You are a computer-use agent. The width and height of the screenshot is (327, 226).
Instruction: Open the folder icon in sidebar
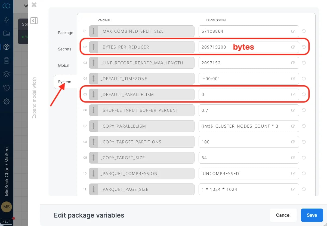point(7,34)
